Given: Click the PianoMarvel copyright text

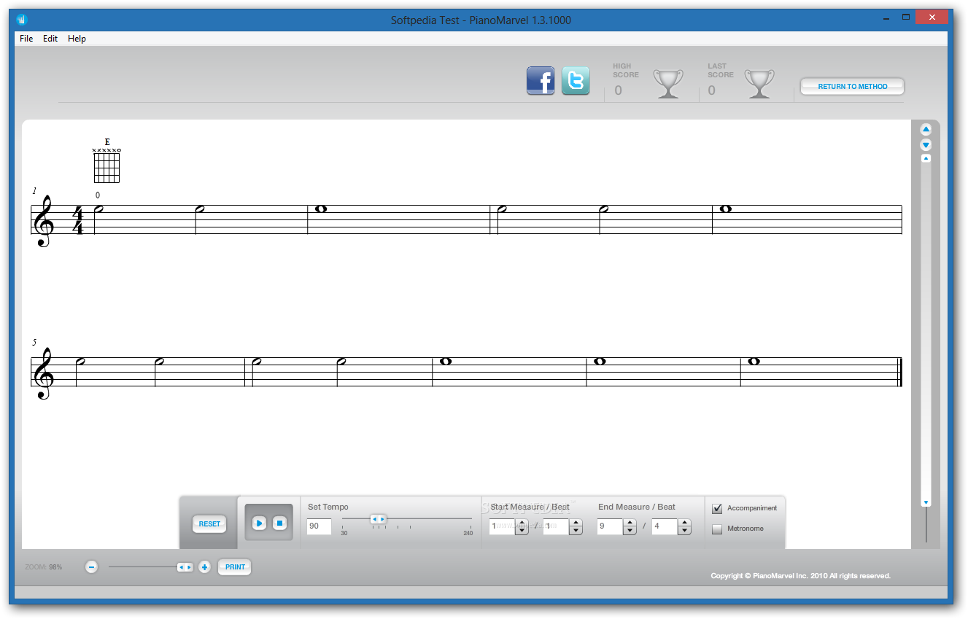Looking at the screenshot, I should (x=801, y=576).
